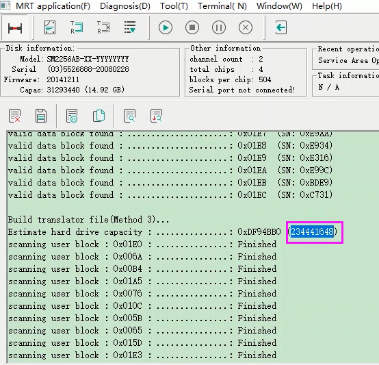Screen dimensions: 379x365
Task: Click the log pause icon
Action: point(72,116)
